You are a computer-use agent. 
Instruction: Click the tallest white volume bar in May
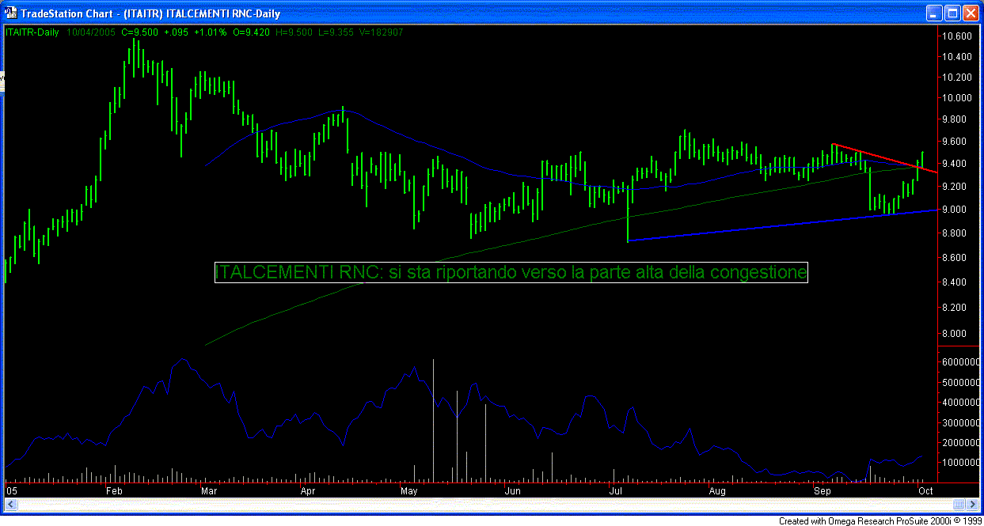433,419
